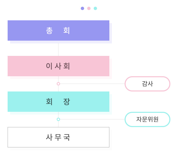This screenshot has height=155, width=178.
Task: Select the pink circular connector node below 이사회
Action: click(58, 84)
